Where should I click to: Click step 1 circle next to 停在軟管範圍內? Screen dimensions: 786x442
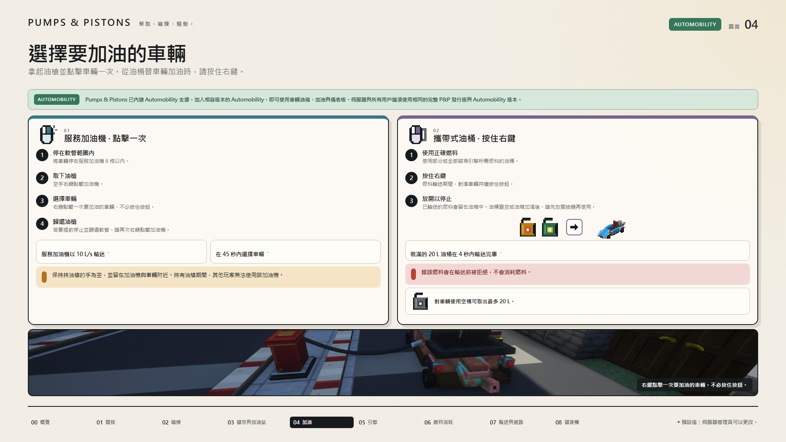pos(42,155)
